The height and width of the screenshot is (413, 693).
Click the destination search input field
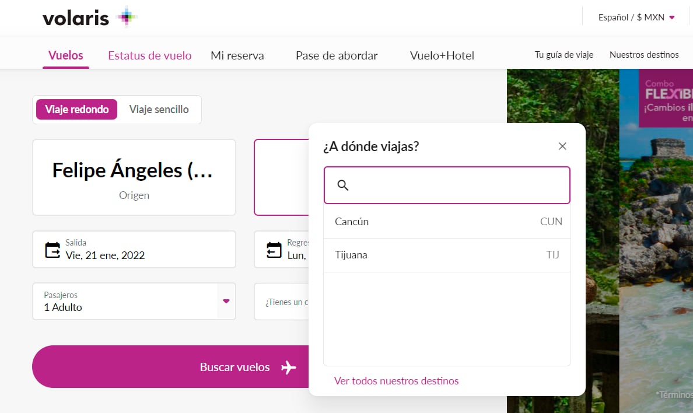coord(455,185)
